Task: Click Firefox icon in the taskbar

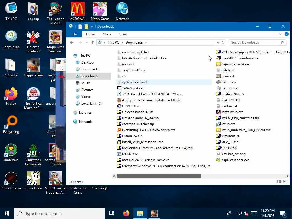Action: click(126, 213)
